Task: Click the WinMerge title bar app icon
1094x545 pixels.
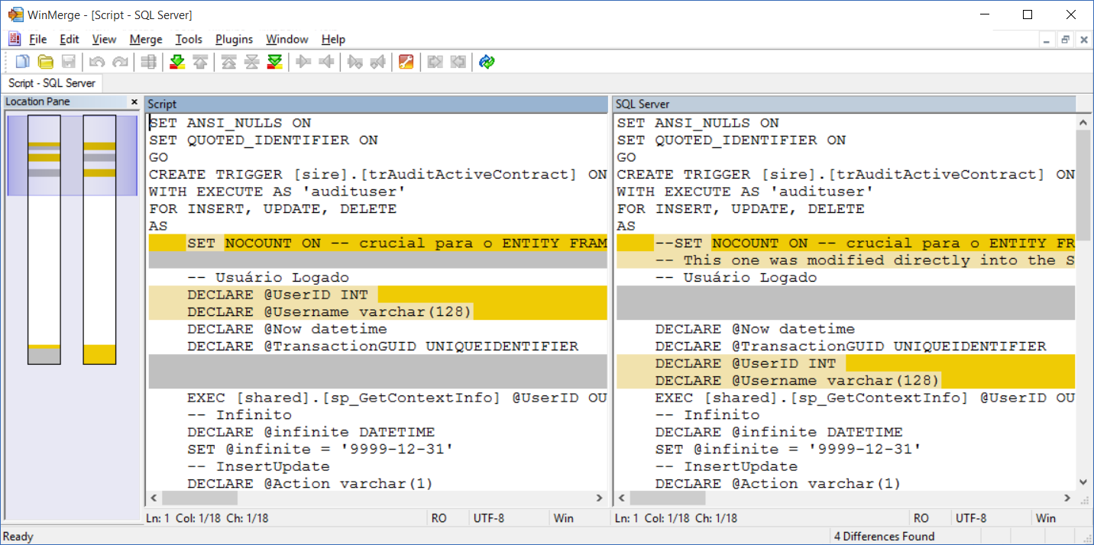Action: tap(15, 15)
